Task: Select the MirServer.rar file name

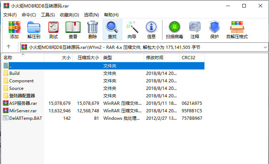Action: tap(23, 111)
